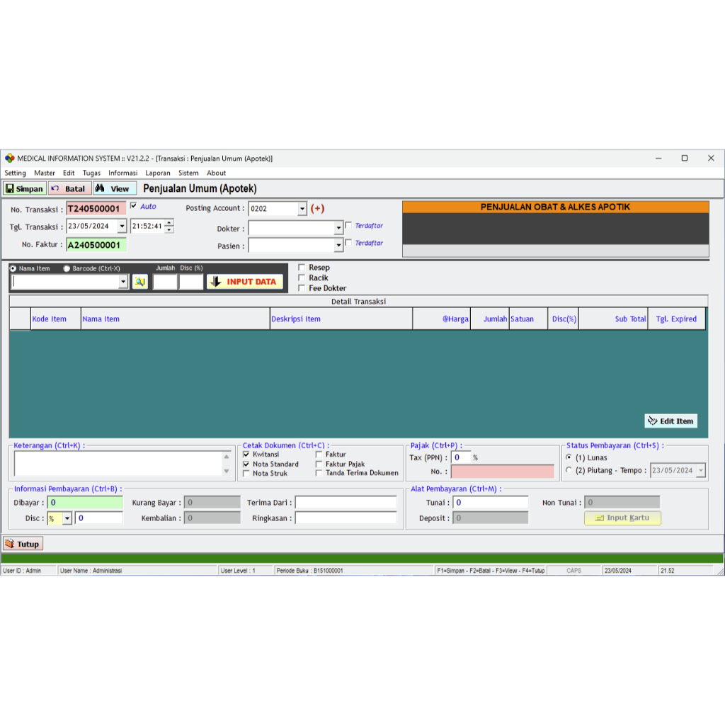Click the Kode Item column header
725x725 pixels.
pyautogui.click(x=56, y=319)
